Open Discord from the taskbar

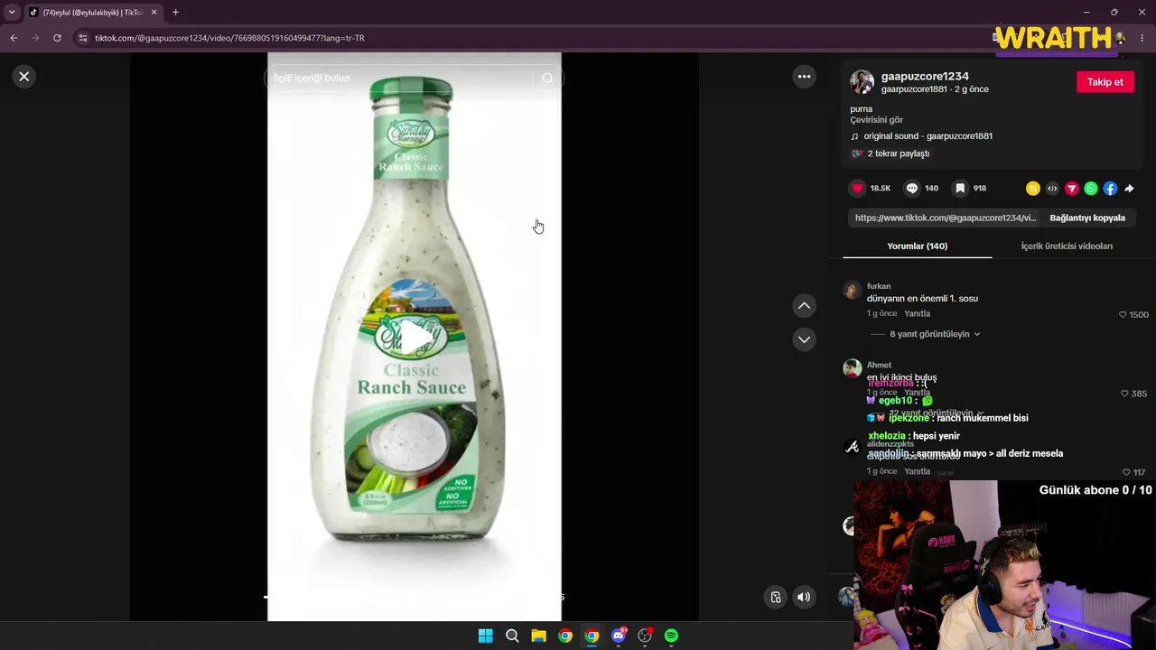pyautogui.click(x=619, y=636)
